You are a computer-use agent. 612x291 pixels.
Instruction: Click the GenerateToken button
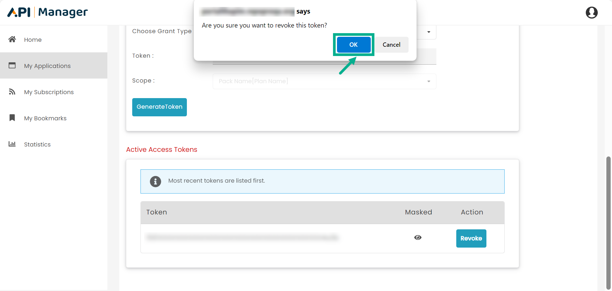159,107
